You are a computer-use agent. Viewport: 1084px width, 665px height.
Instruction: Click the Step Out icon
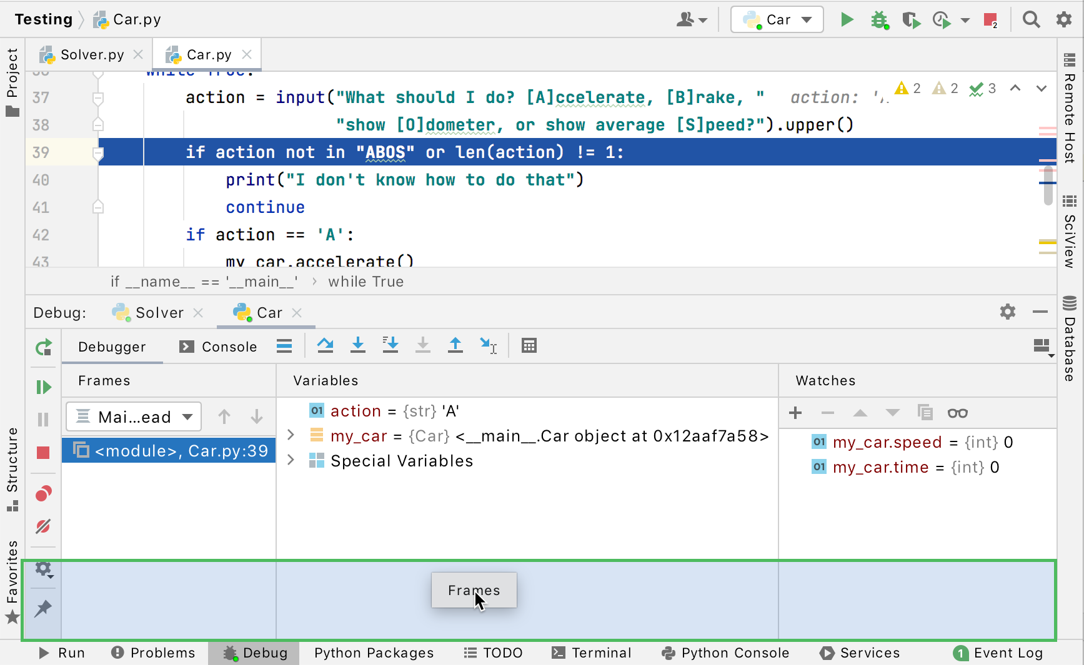point(455,345)
